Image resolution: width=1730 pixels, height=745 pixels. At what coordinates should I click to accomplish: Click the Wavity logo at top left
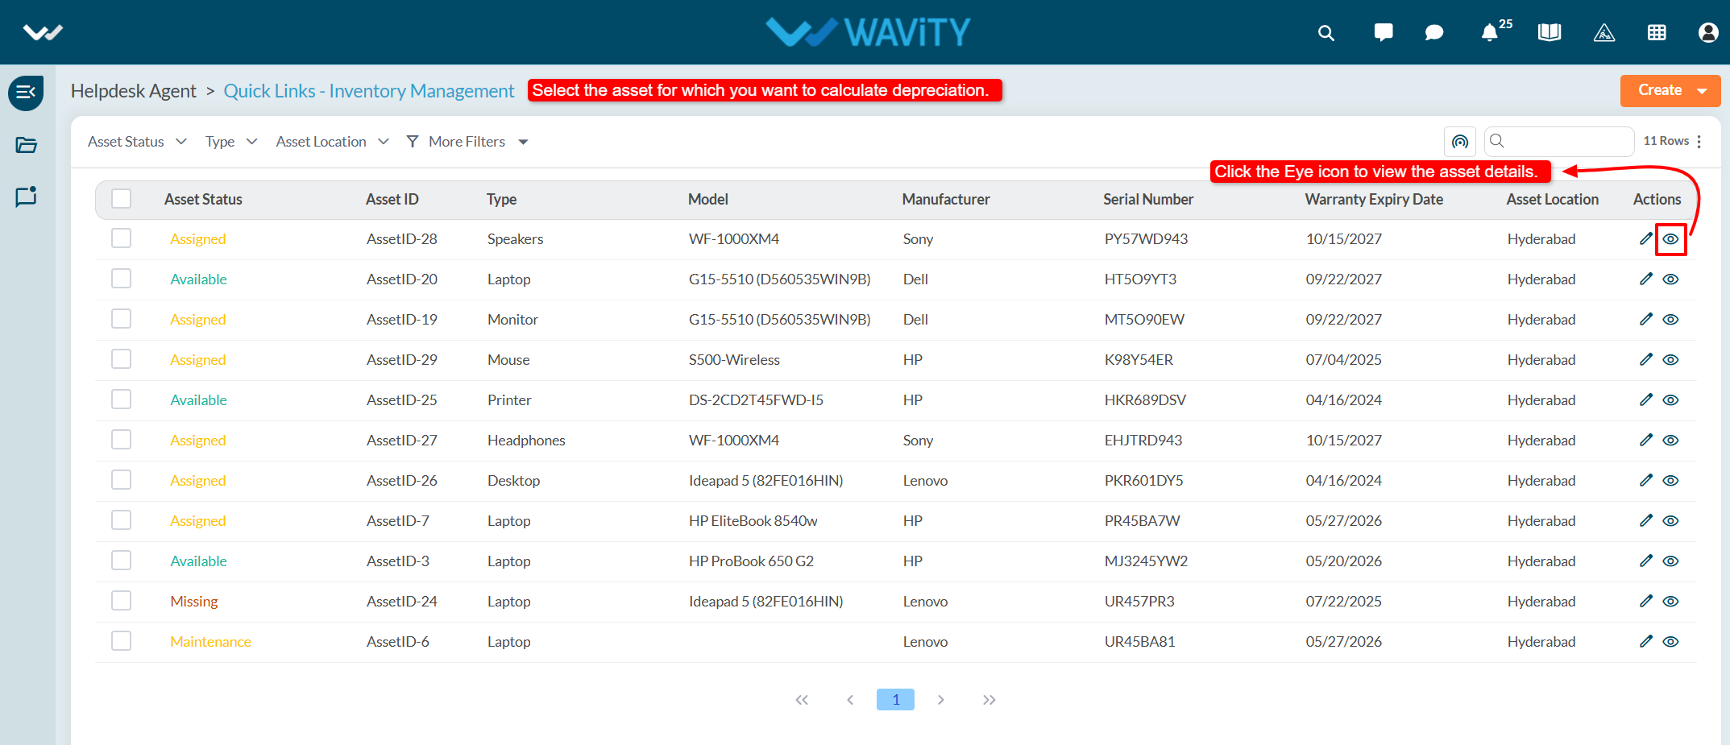(x=43, y=32)
